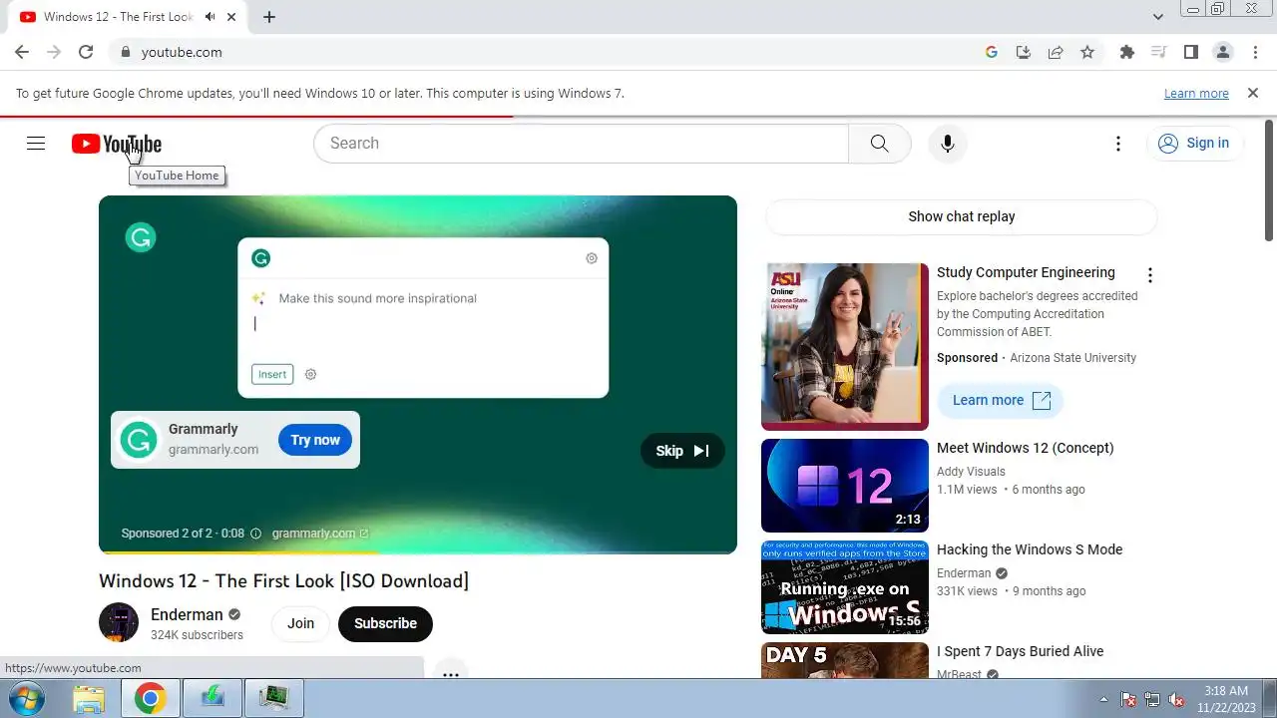This screenshot has width=1277, height=718.
Task: Click the YouTube search field
Action: 581,144
